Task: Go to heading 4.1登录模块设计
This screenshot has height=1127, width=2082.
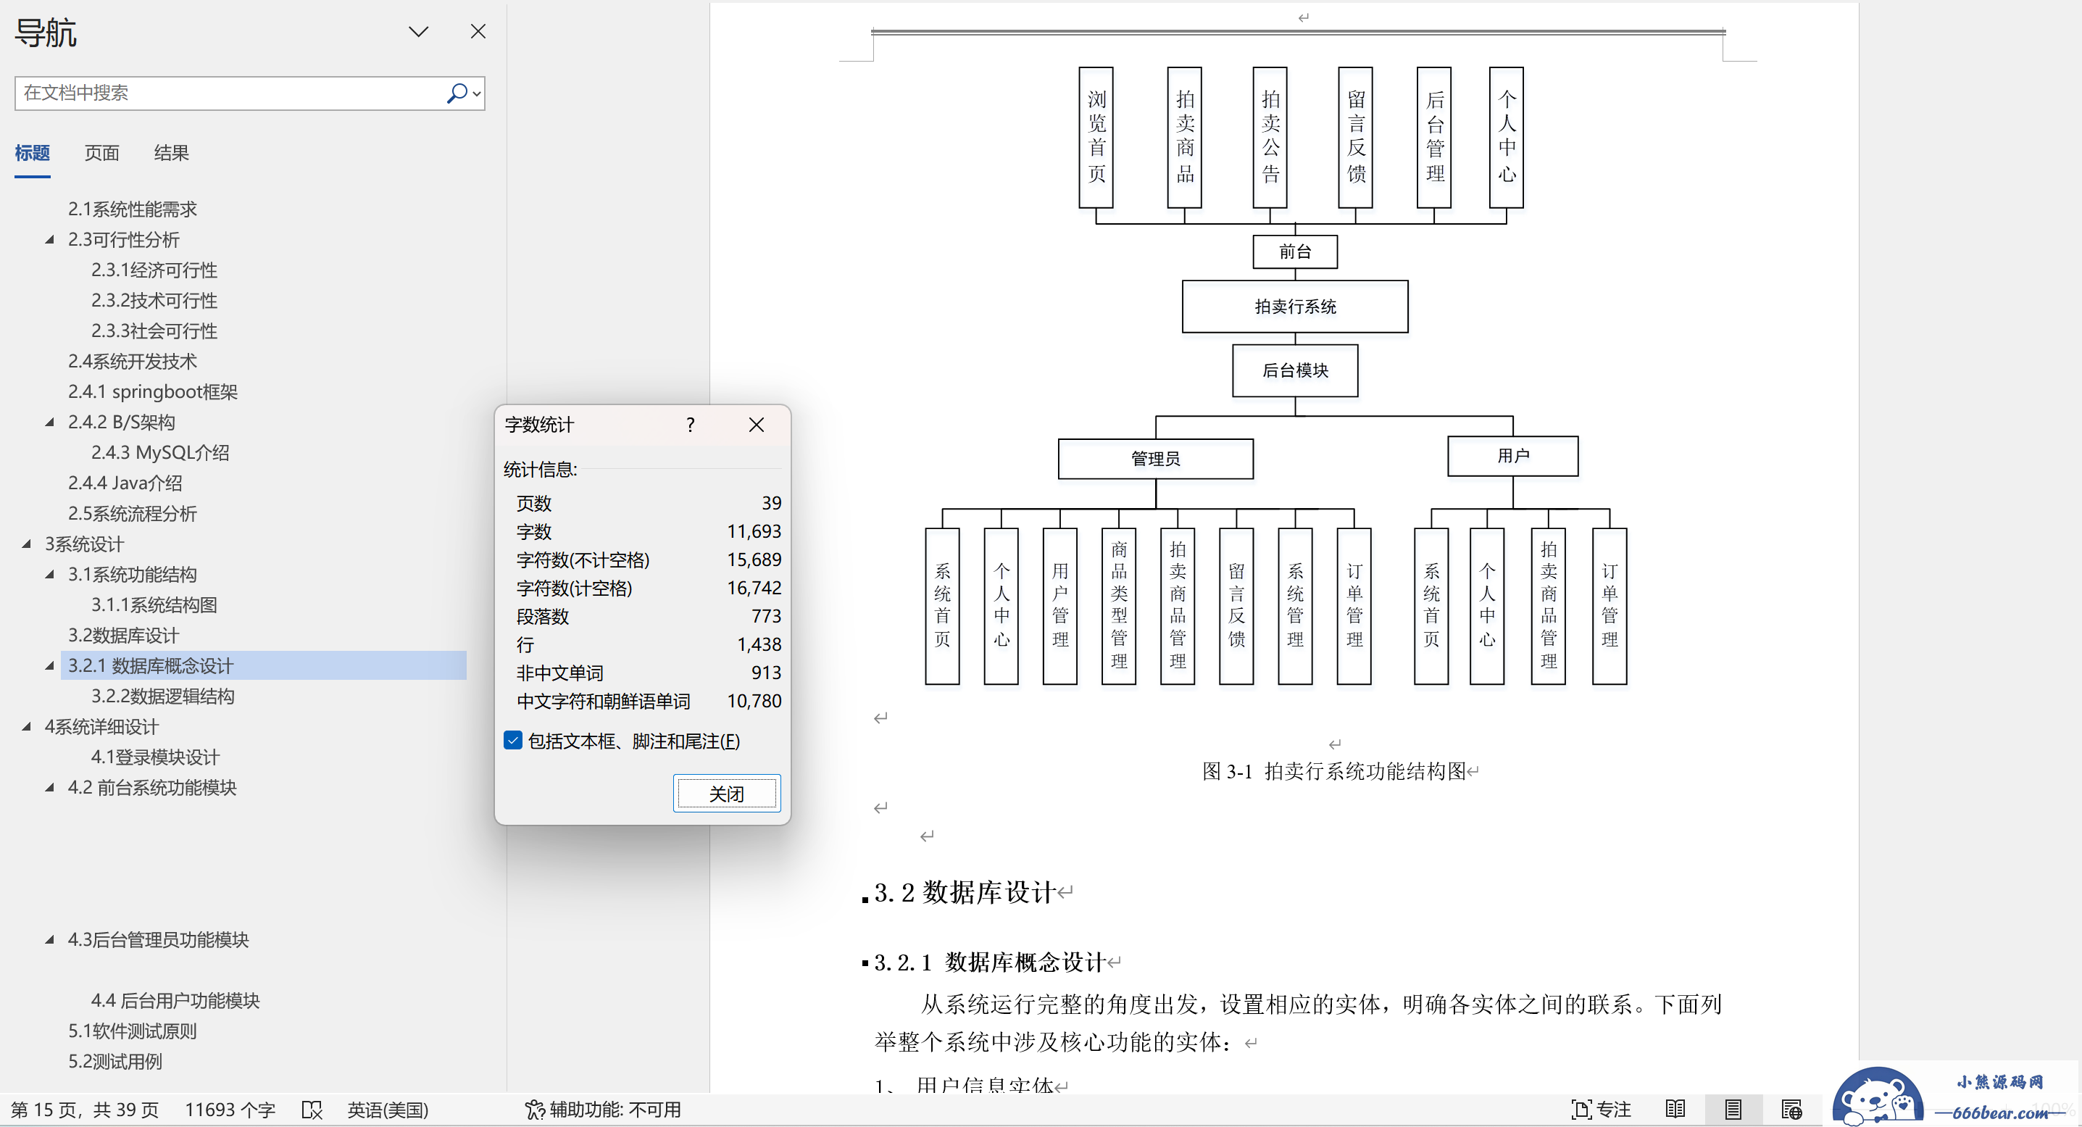Action: 155,757
